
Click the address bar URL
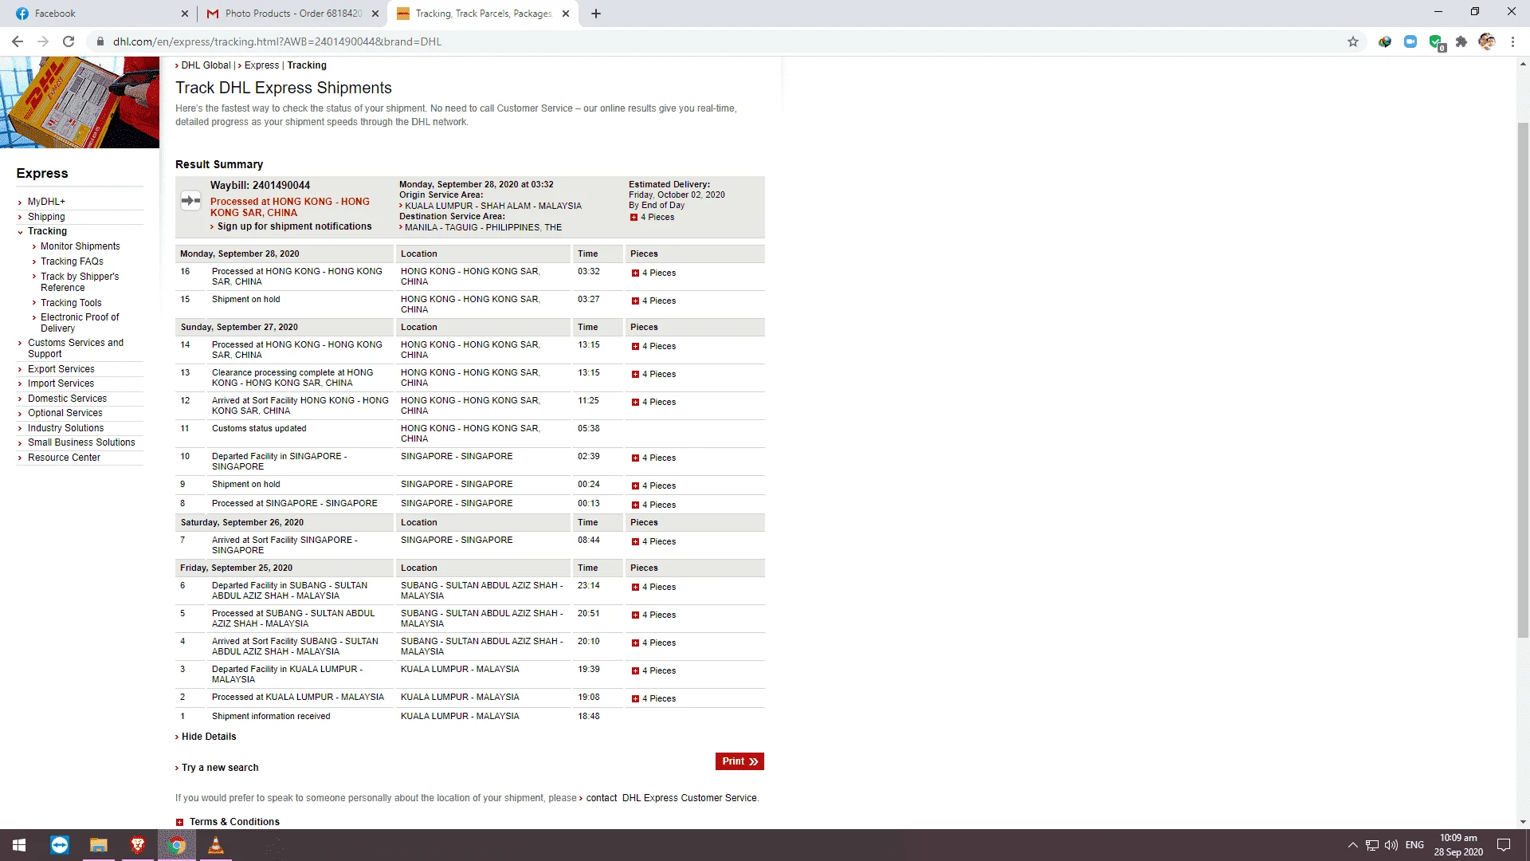tap(277, 41)
